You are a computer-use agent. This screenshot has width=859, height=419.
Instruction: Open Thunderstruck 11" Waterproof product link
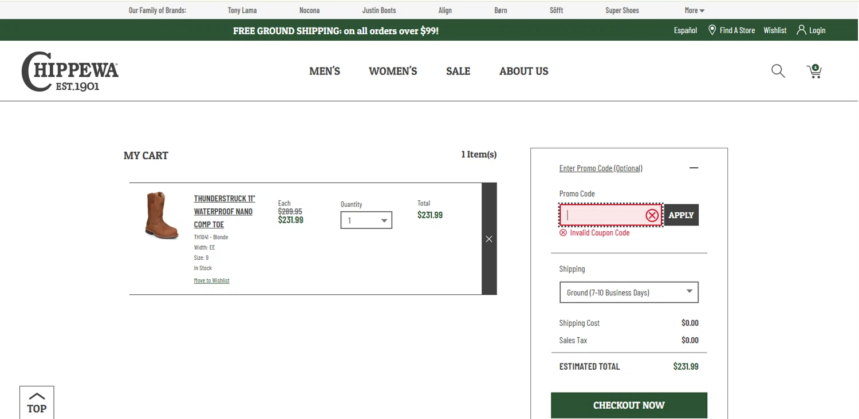pos(224,211)
